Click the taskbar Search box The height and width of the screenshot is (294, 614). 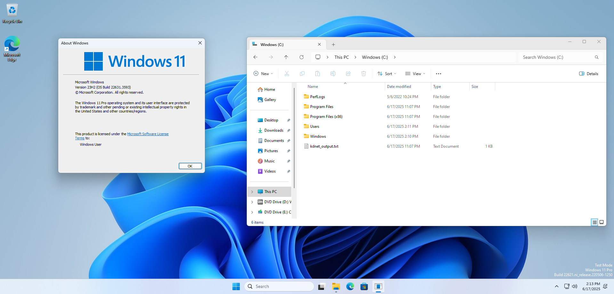point(279,286)
